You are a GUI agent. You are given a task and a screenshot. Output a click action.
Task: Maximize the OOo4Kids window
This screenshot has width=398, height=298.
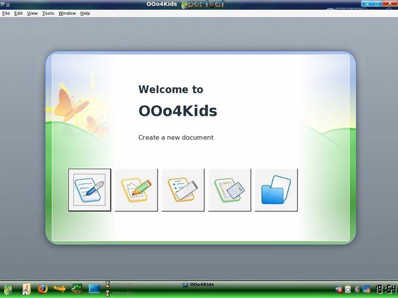pos(378,3)
